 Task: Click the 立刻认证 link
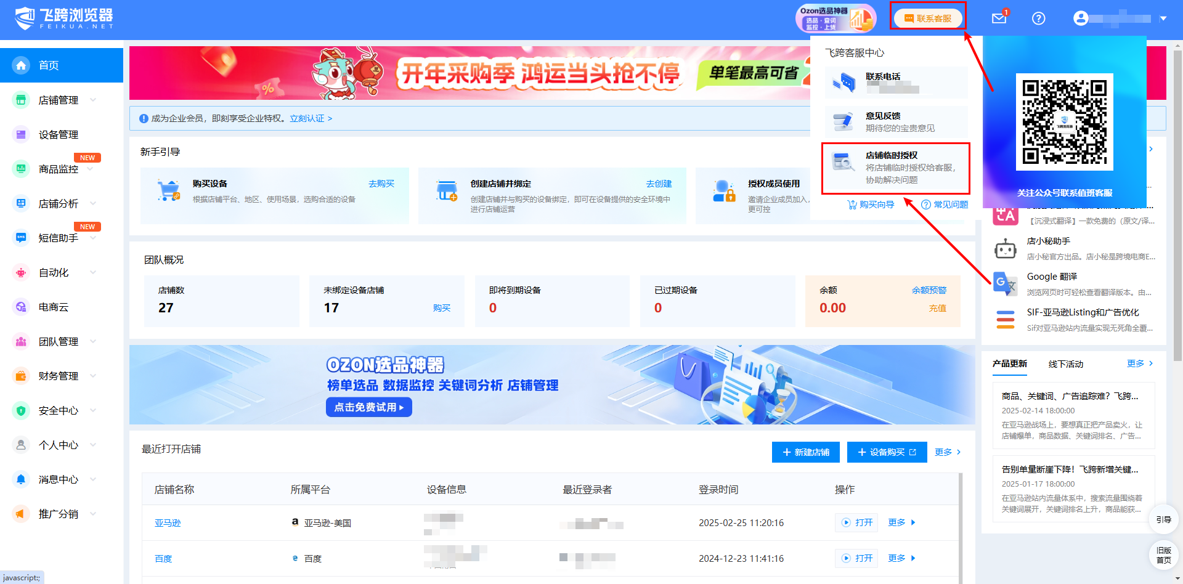pos(310,118)
